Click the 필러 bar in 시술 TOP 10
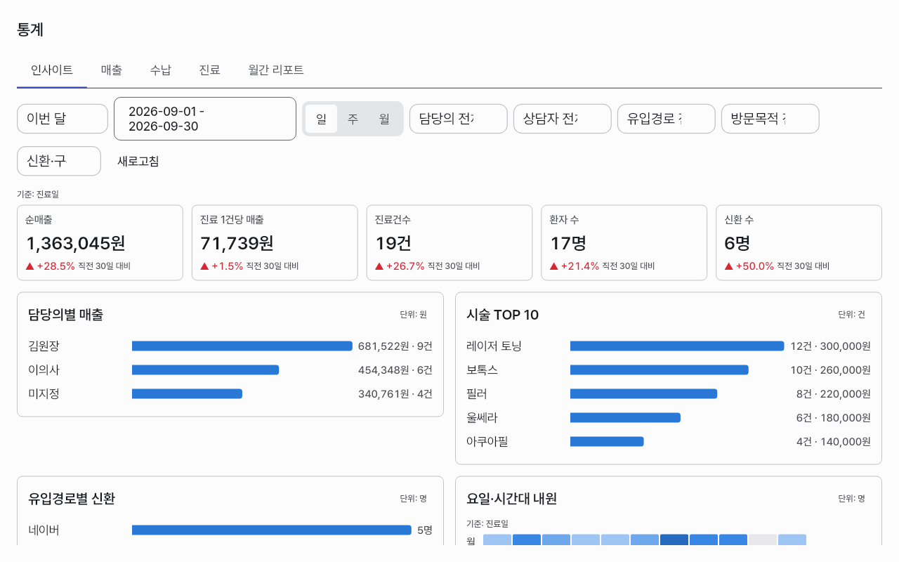The height and width of the screenshot is (562, 899). coord(643,393)
